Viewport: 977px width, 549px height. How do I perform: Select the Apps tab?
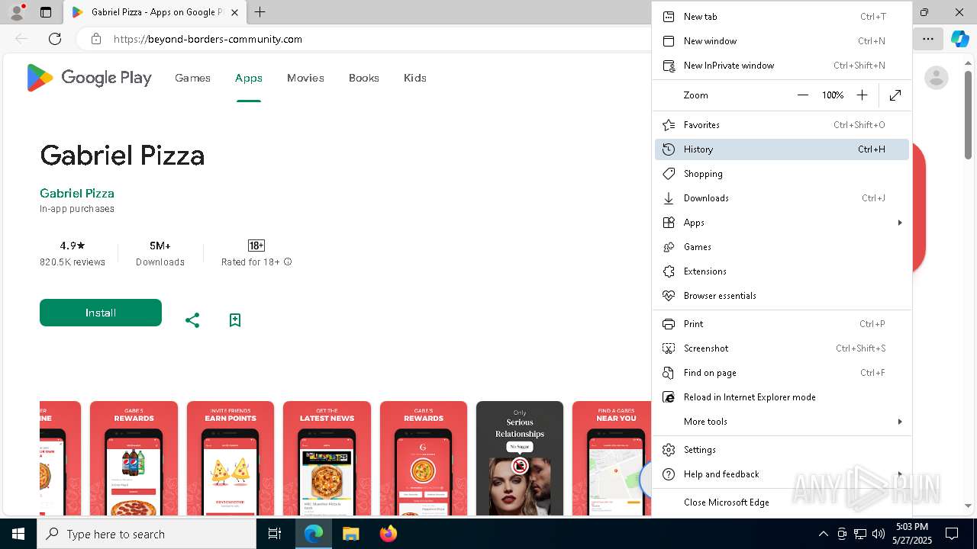tap(249, 78)
